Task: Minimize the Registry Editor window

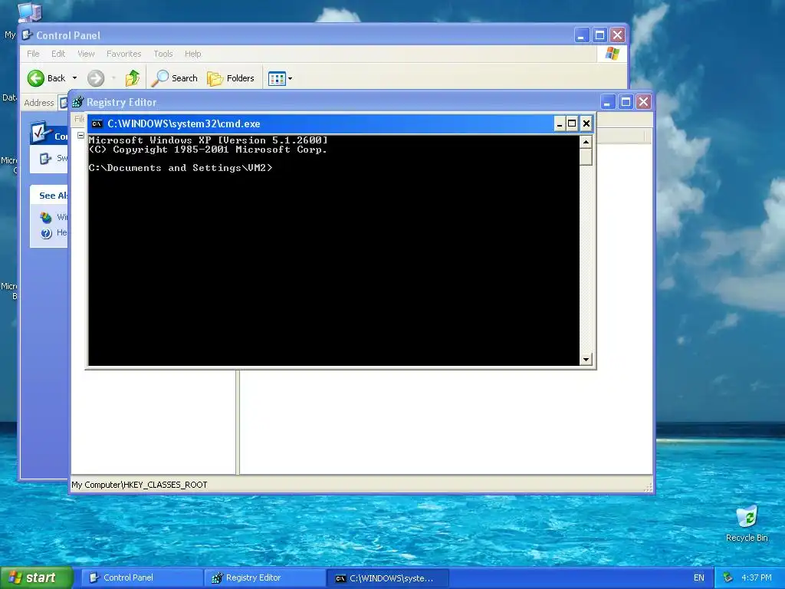Action: (x=607, y=102)
